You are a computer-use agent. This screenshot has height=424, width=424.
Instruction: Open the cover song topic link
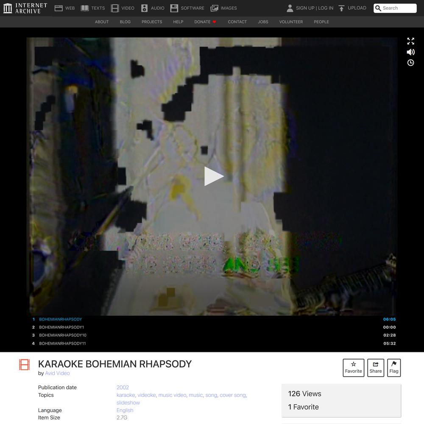(x=233, y=395)
